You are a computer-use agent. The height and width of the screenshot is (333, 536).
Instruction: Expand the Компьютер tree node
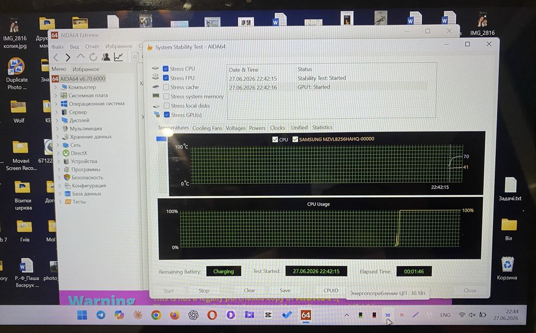(x=56, y=87)
